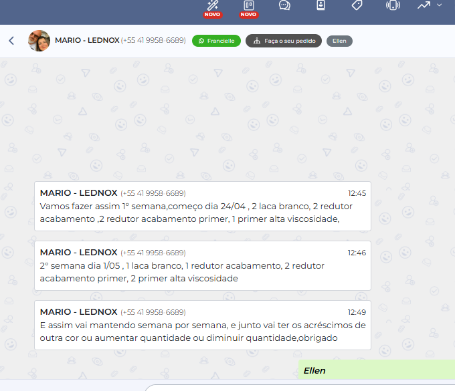Click the message input field at bottom
Screen dimensions: 455x391
coord(301,387)
